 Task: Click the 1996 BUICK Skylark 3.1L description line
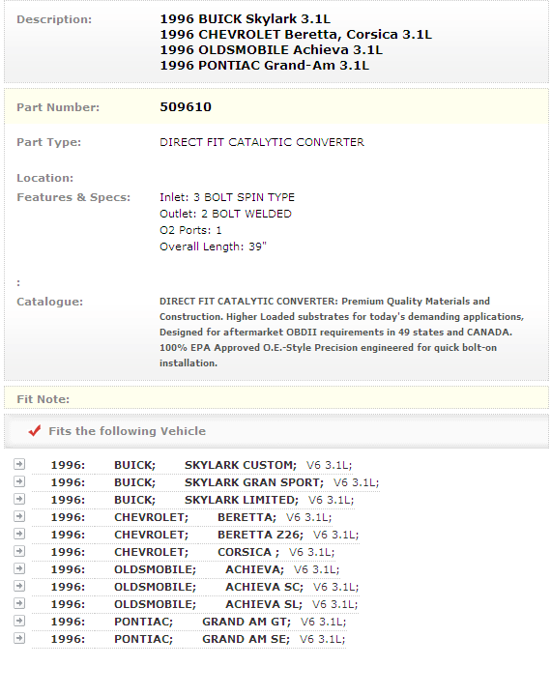(x=246, y=19)
